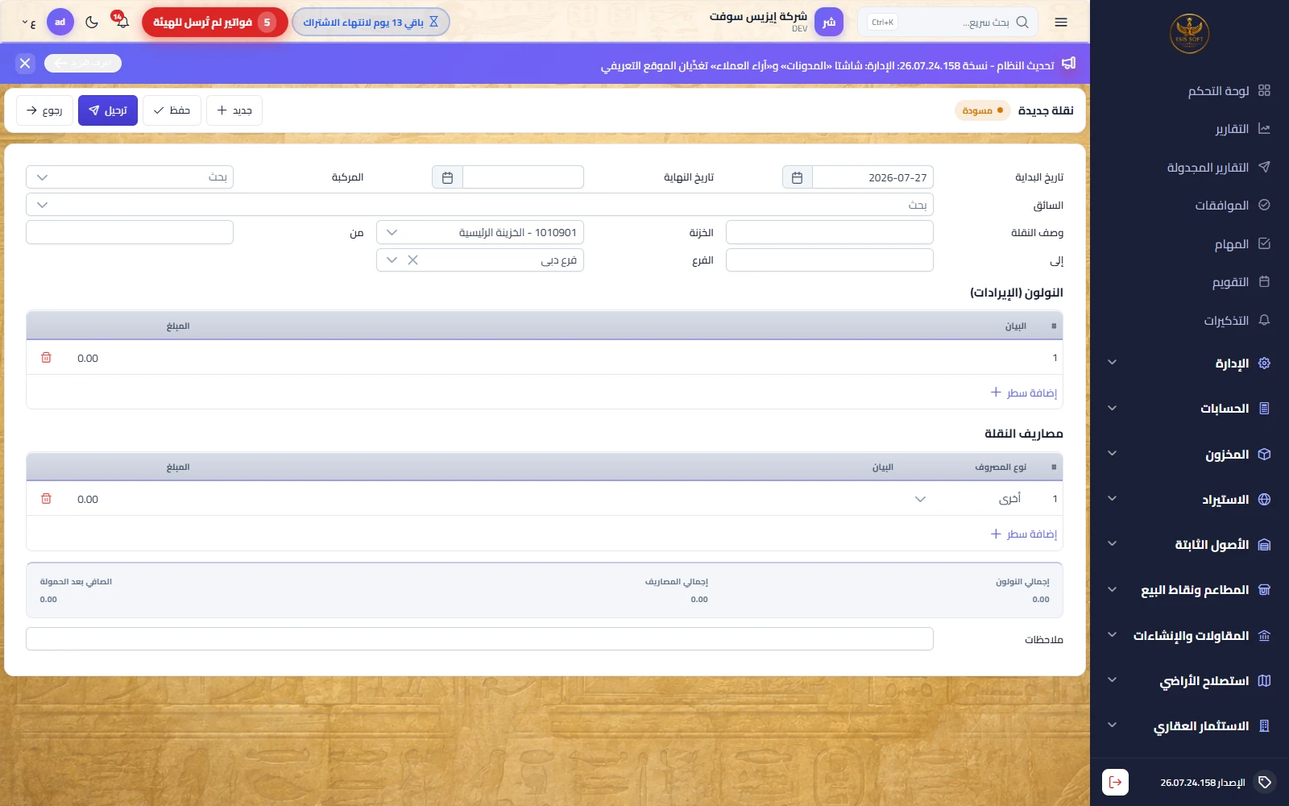Screen dimensions: 1289x806
Task: Open notifications bell icon
Action: pyautogui.click(x=121, y=21)
